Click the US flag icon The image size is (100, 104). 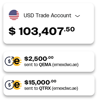(14, 15)
